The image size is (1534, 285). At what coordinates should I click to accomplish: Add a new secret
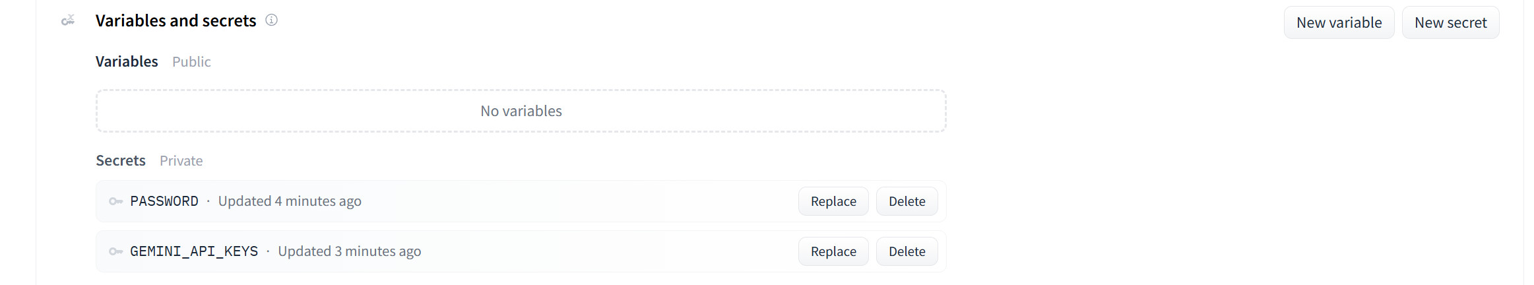pos(1450,22)
